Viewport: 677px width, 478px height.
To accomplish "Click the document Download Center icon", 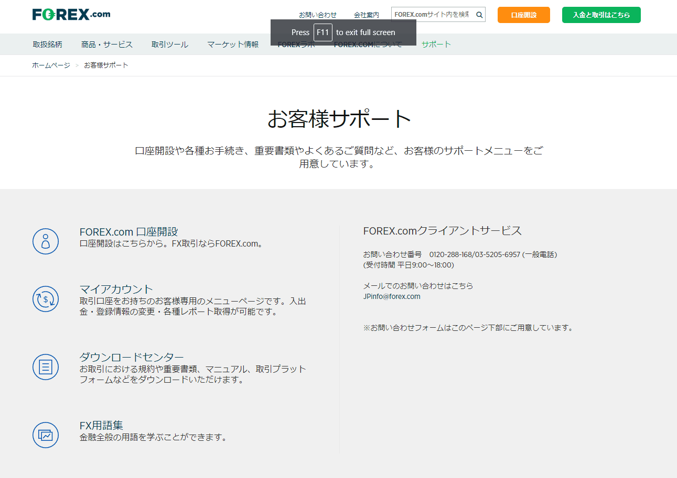I will [x=46, y=367].
